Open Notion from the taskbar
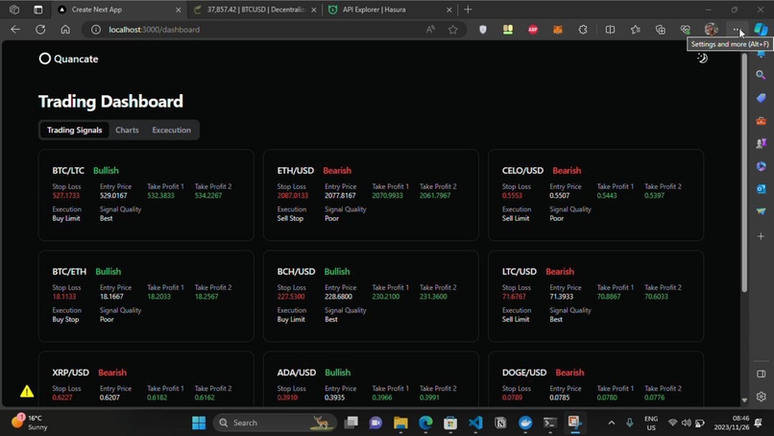774x436 pixels. pyautogui.click(x=500, y=423)
